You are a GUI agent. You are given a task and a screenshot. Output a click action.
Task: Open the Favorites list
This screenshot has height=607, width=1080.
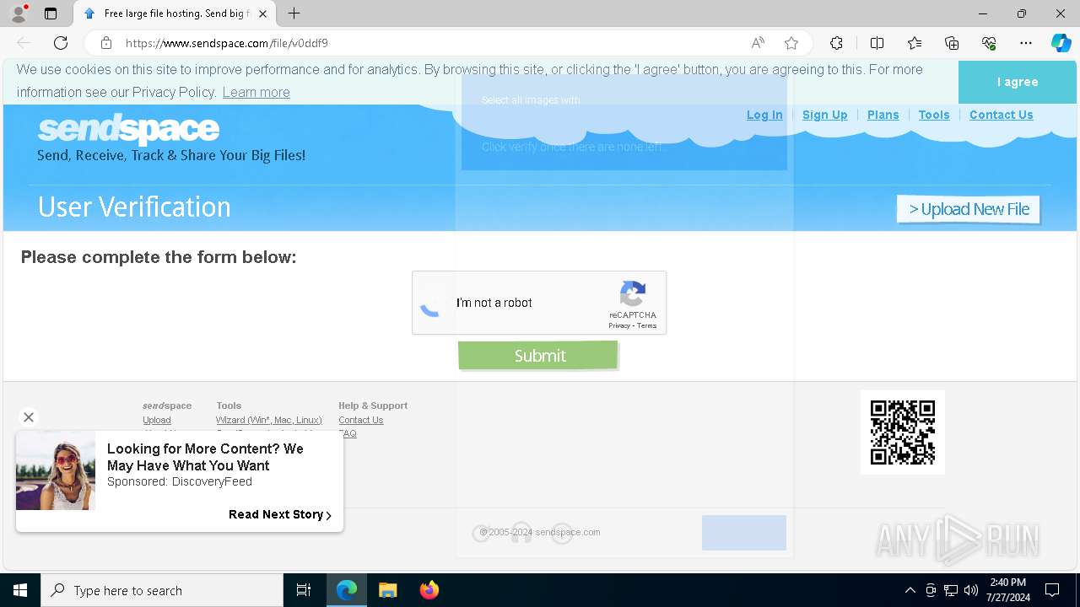915,43
